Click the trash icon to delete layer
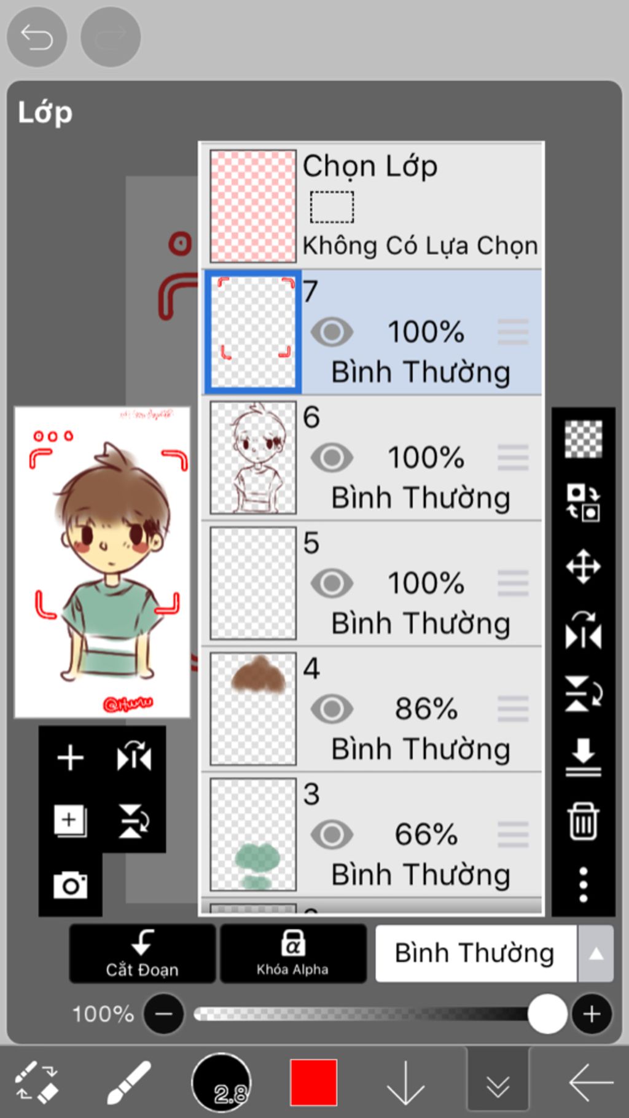 point(583,821)
